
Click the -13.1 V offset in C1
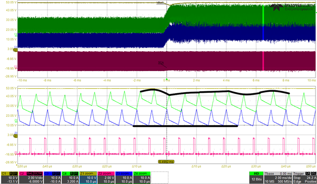tap(13, 182)
